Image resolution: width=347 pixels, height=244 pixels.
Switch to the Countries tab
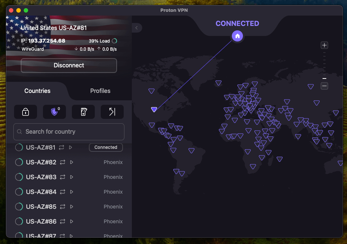37,91
